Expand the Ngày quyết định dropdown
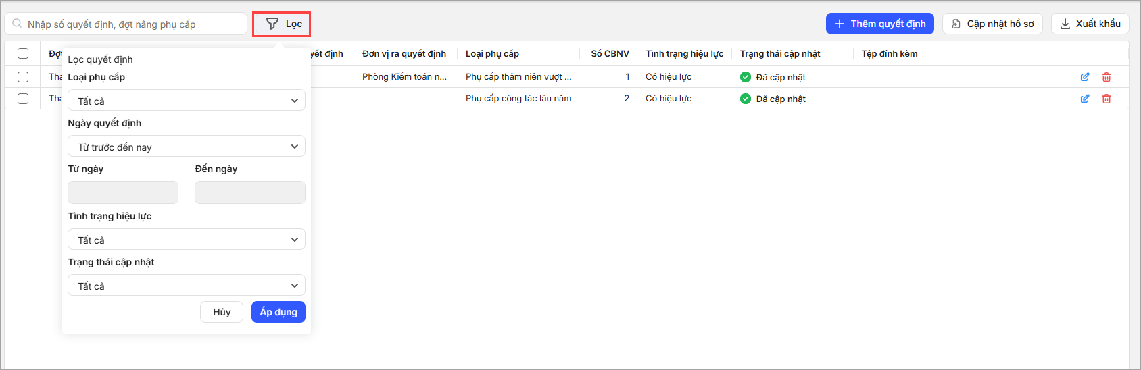Image resolution: width=1141 pixels, height=370 pixels. coord(186,147)
